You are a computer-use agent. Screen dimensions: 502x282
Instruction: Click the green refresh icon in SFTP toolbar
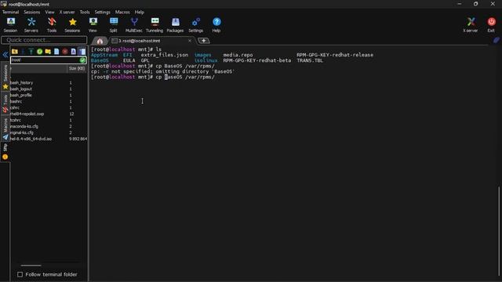point(39,52)
